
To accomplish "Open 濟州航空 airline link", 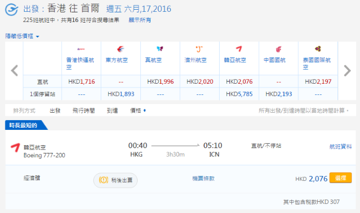I will (x=196, y=60).
